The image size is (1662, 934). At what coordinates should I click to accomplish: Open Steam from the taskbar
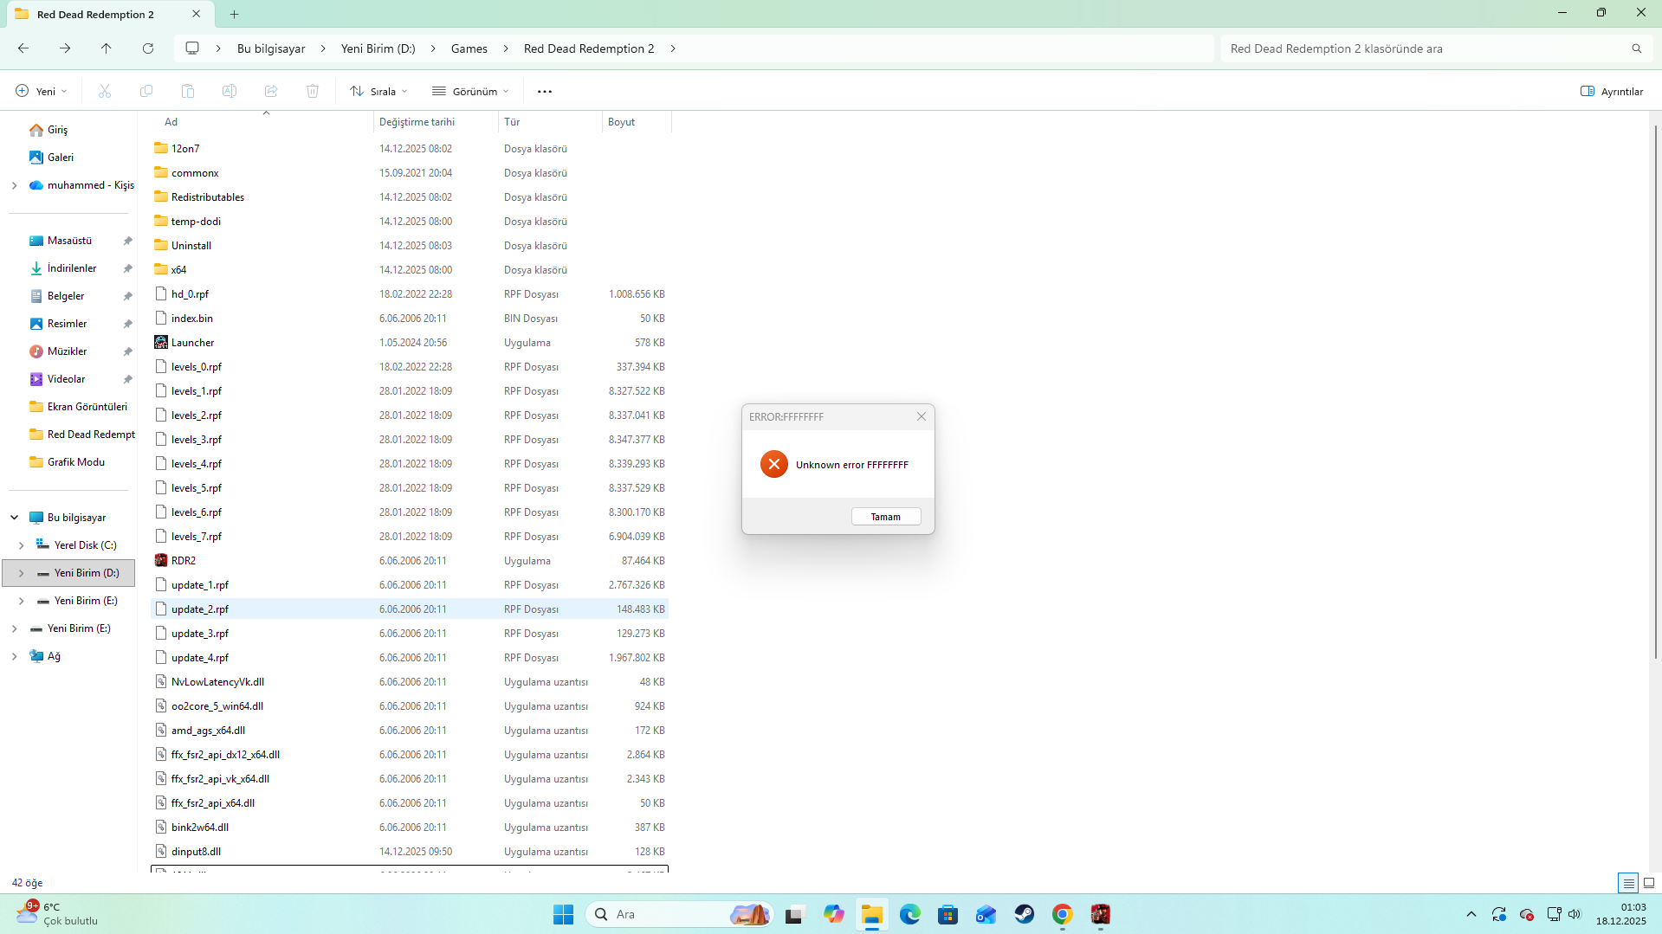1025,914
